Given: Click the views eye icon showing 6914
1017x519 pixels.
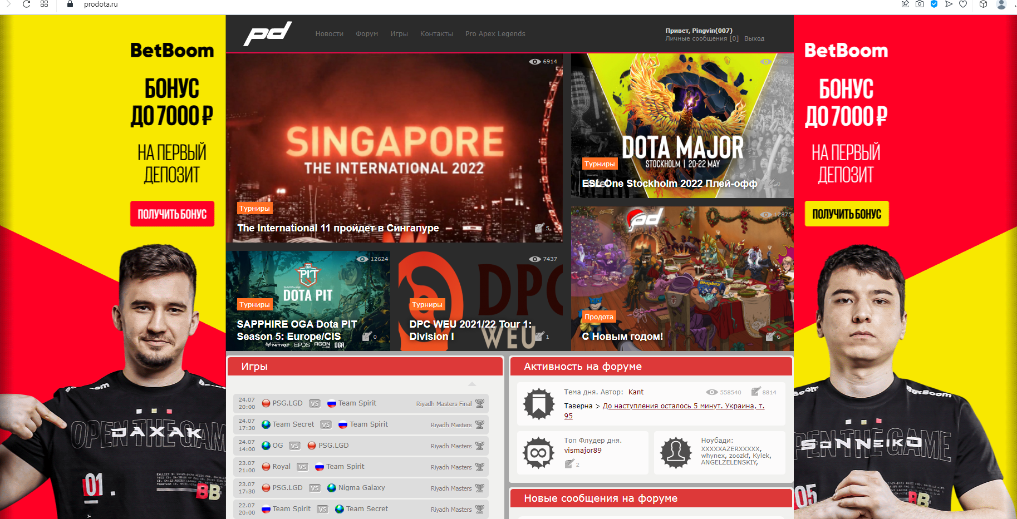Looking at the screenshot, I should coord(534,62).
